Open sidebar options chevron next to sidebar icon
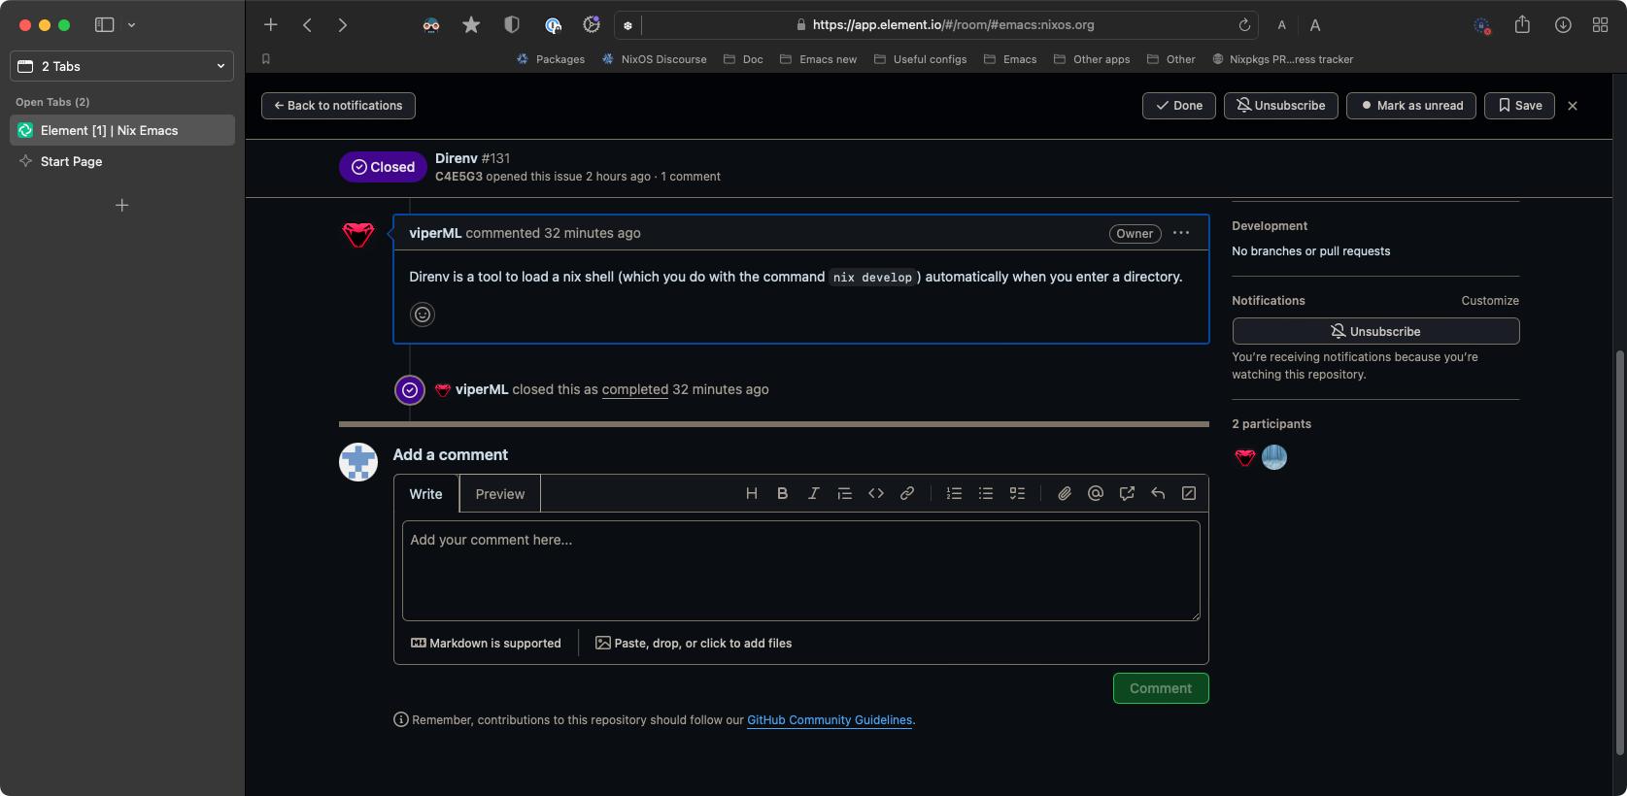 pos(131,25)
